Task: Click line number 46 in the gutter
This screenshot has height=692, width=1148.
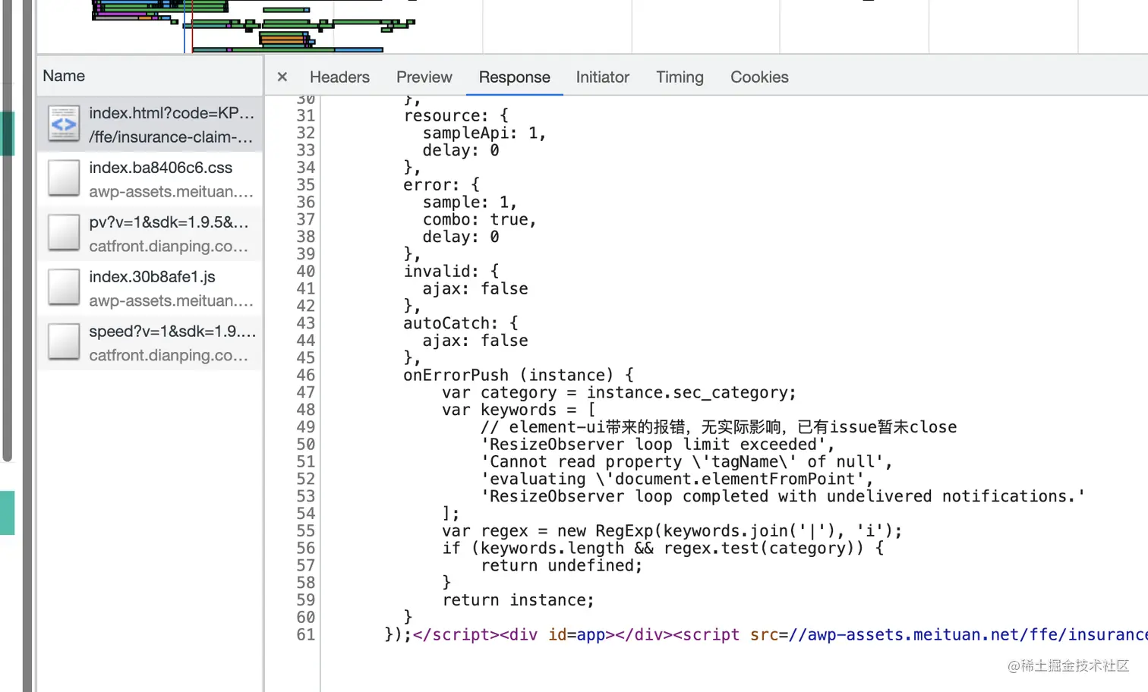Action: coord(305,375)
